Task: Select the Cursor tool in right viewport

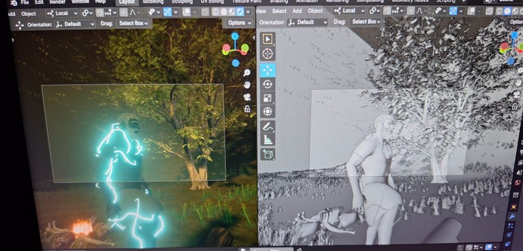Action: 267,54
